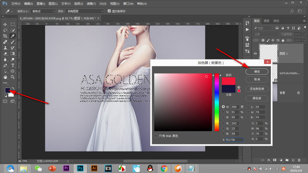
Task: Toggle visibility eye of 图层 1
Action: tap(255, 53)
